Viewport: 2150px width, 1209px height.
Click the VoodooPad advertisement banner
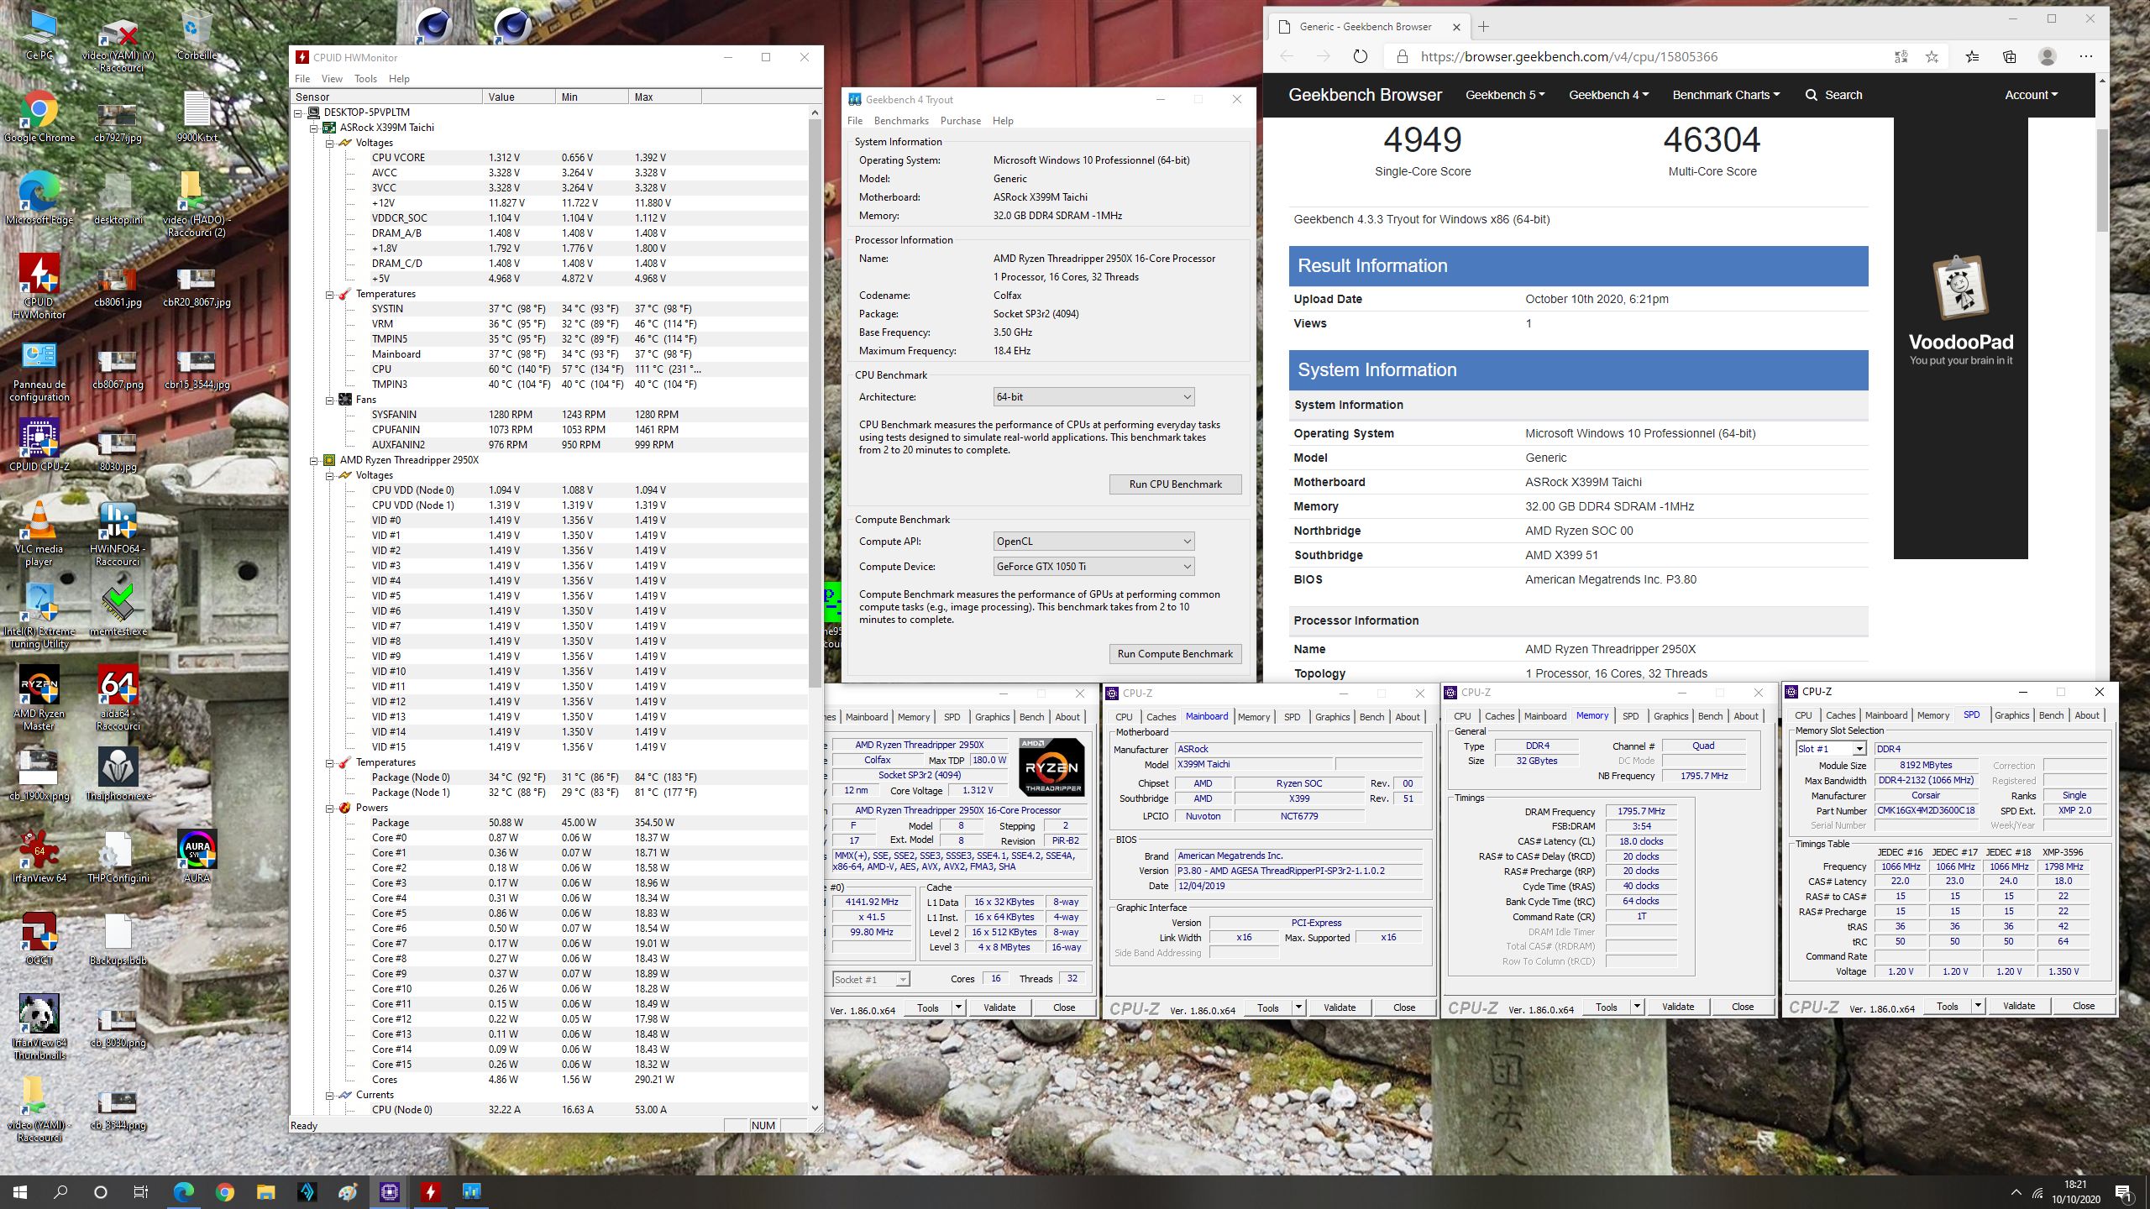tap(1960, 338)
